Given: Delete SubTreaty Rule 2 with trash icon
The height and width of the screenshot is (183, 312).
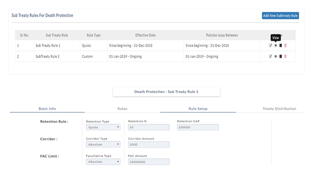Looking at the screenshot, I should coord(285,56).
